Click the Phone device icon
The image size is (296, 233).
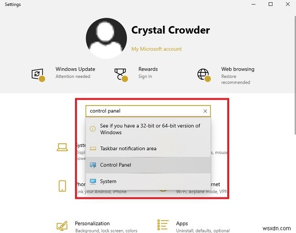[62, 186]
